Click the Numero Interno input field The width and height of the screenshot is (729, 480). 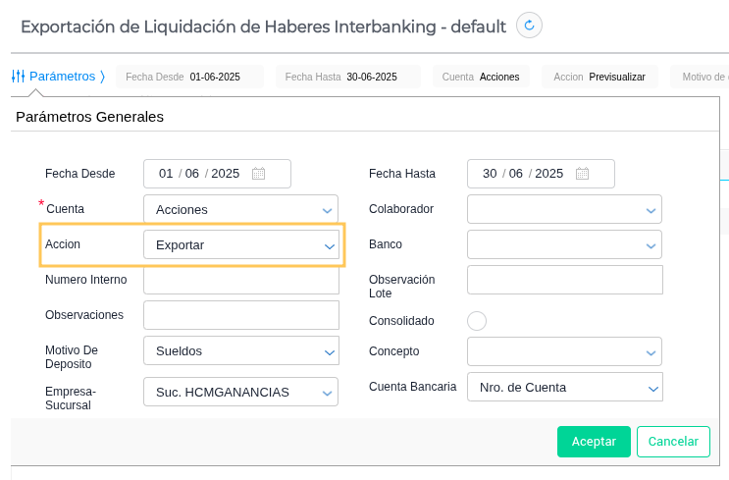tap(240, 280)
